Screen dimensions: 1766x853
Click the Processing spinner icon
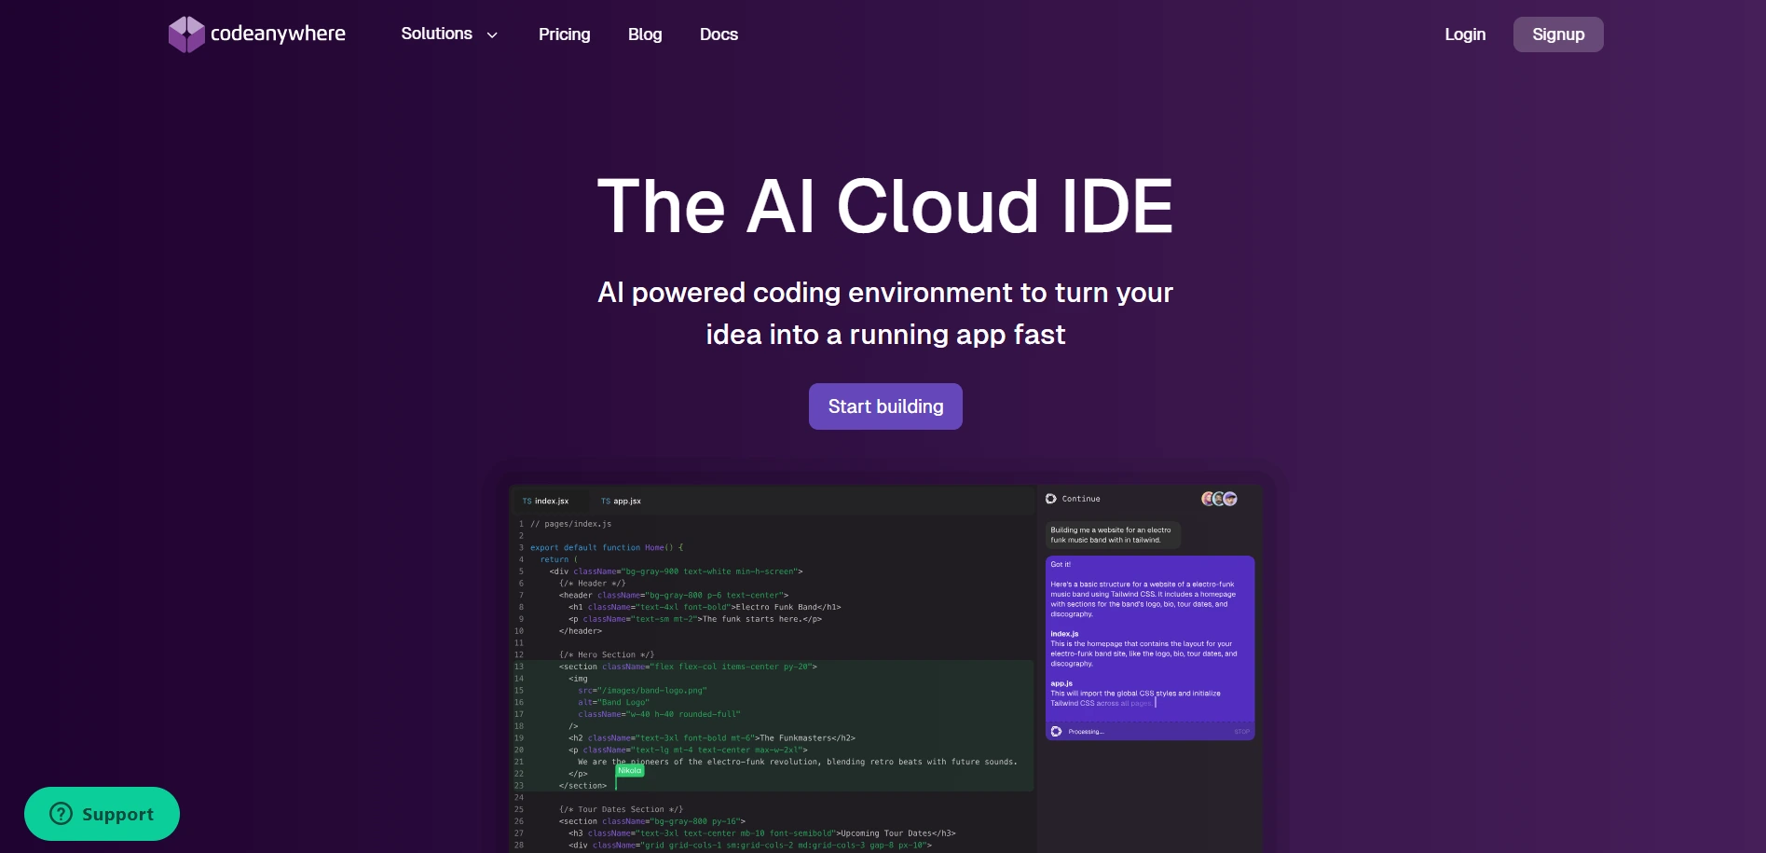[1054, 731]
